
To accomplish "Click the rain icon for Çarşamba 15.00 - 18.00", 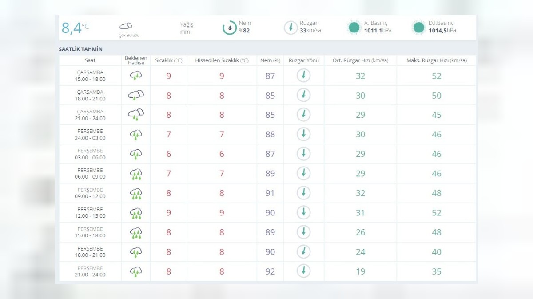I will (x=136, y=76).
